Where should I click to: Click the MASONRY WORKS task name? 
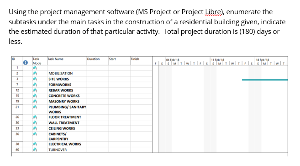(x=64, y=102)
